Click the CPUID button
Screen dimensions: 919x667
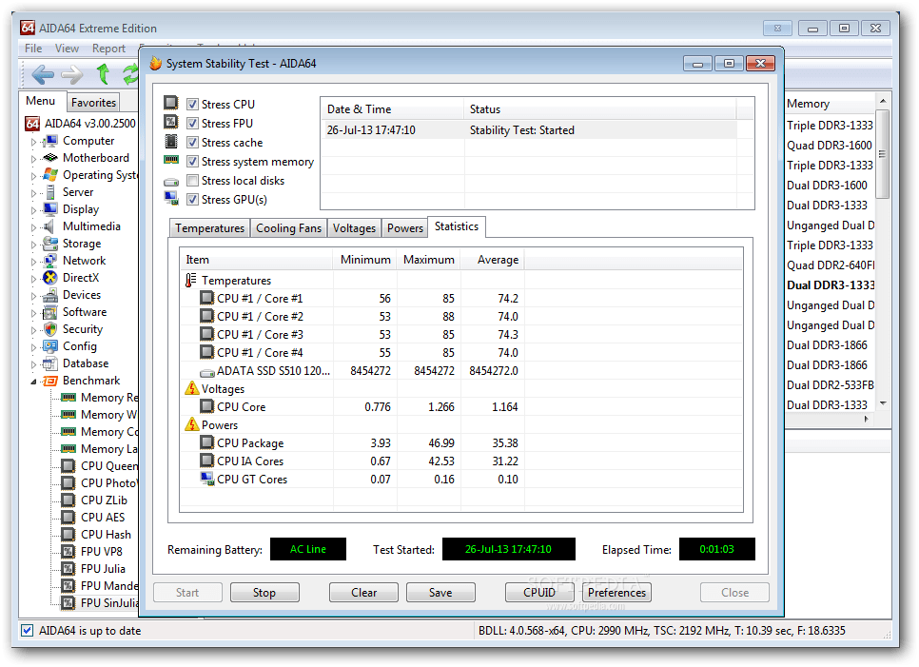click(539, 593)
